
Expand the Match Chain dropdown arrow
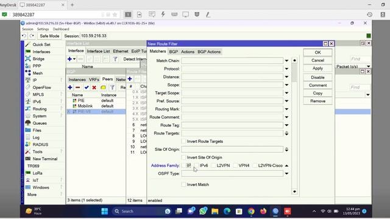[286, 61]
